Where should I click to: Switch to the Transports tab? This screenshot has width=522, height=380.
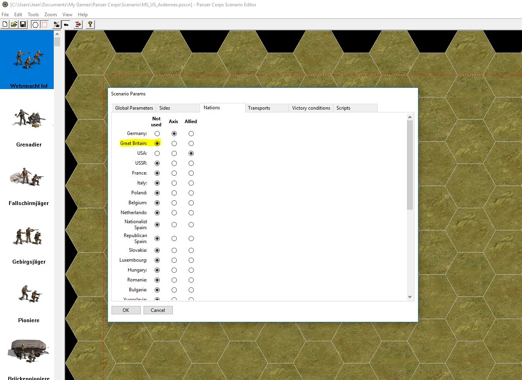(267, 108)
